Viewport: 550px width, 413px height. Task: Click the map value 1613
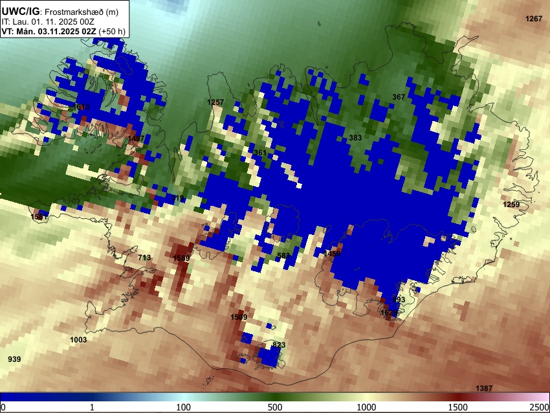(82, 107)
